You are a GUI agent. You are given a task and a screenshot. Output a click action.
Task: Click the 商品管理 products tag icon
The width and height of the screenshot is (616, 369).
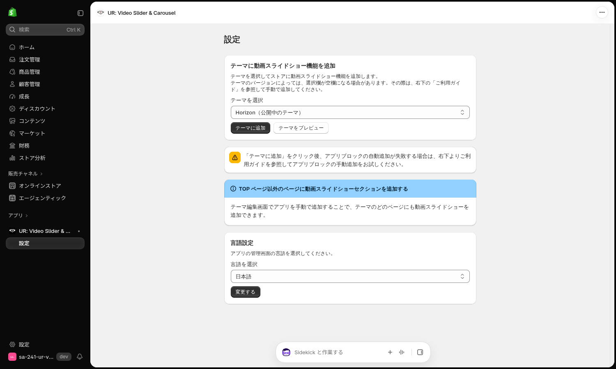click(x=12, y=72)
